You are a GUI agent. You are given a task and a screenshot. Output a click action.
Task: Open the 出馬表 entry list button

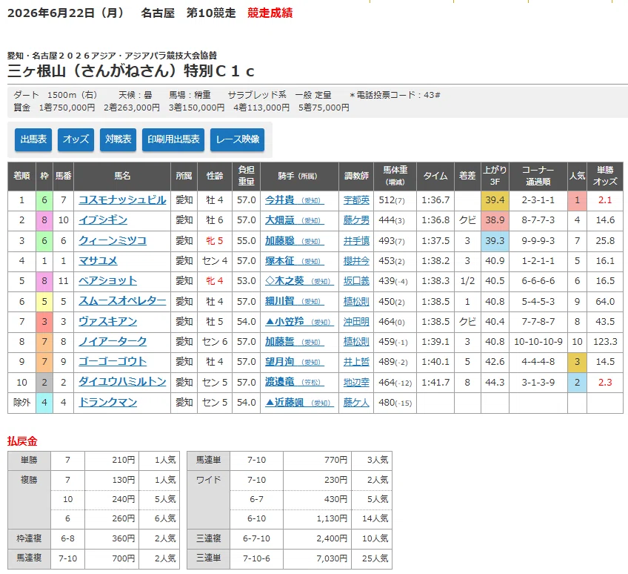coord(33,139)
